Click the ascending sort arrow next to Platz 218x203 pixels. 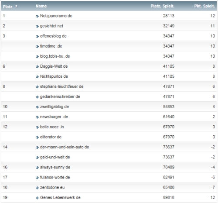[16, 7]
